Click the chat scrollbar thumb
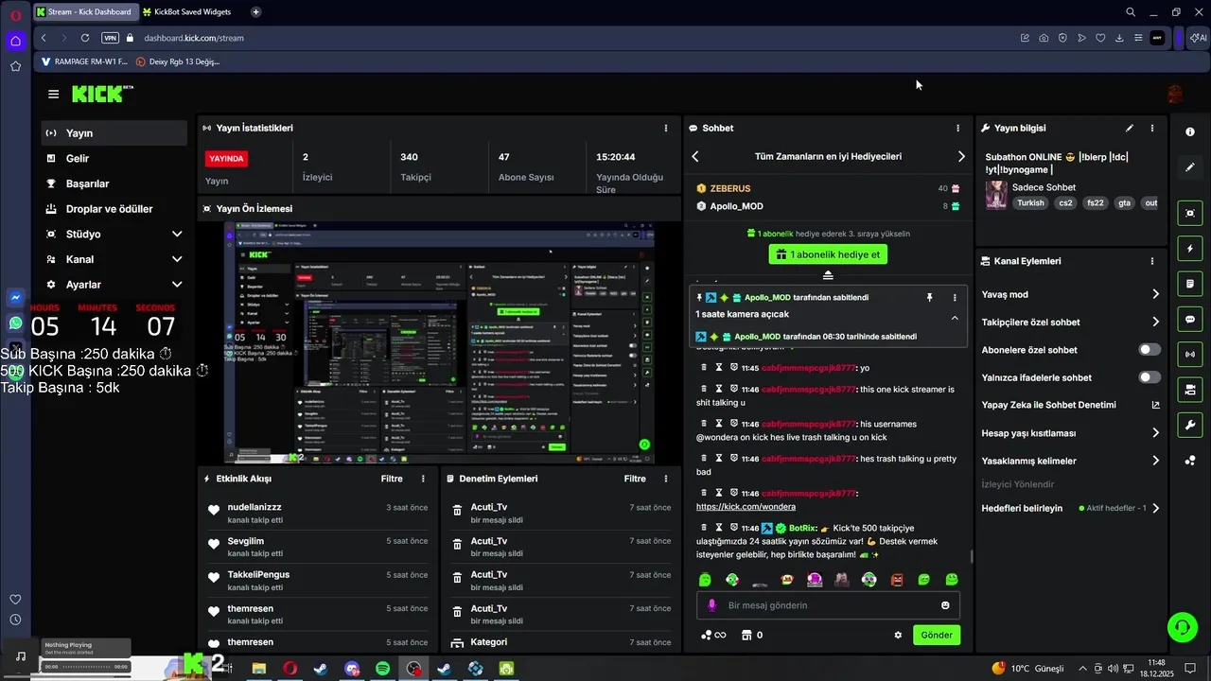Viewport: 1211px width, 681px height. tap(971, 558)
